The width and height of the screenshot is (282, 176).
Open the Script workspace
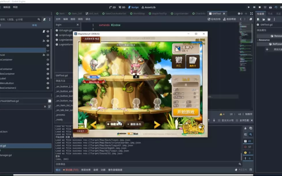[133, 7]
